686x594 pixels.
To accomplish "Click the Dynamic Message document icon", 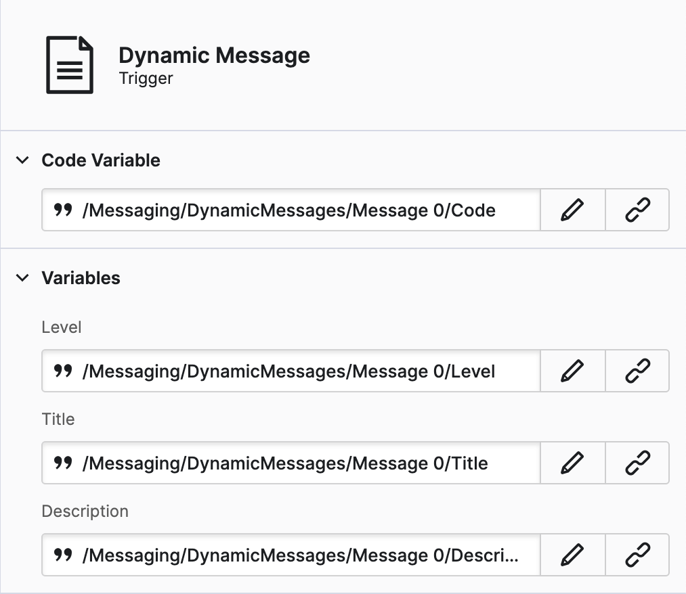I will tap(69, 66).
